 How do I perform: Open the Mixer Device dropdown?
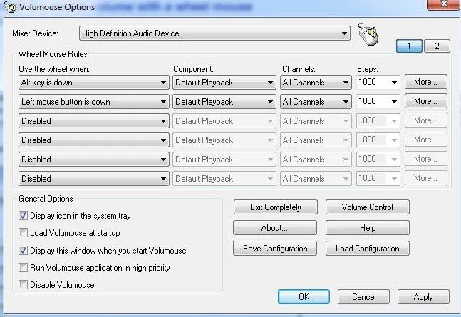pyautogui.click(x=344, y=33)
